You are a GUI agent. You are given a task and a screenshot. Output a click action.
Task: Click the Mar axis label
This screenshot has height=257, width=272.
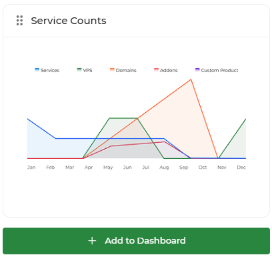click(x=70, y=168)
